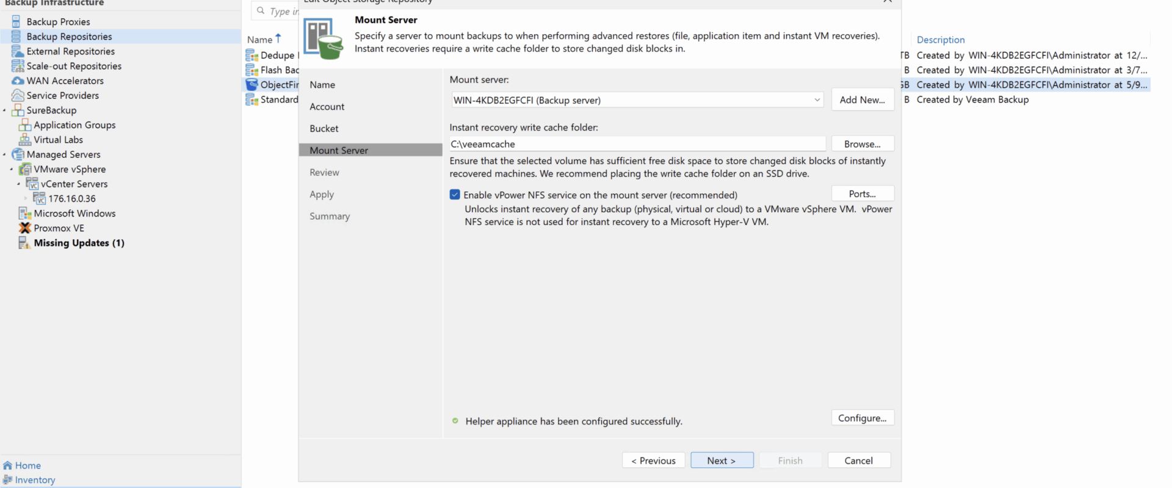
Task: Click the External Repositories icon
Action: tap(18, 51)
